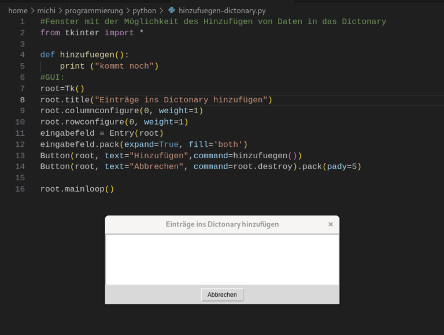Open the 'michi' breadcrumb segment
The height and width of the screenshot is (335, 444).
(x=46, y=11)
